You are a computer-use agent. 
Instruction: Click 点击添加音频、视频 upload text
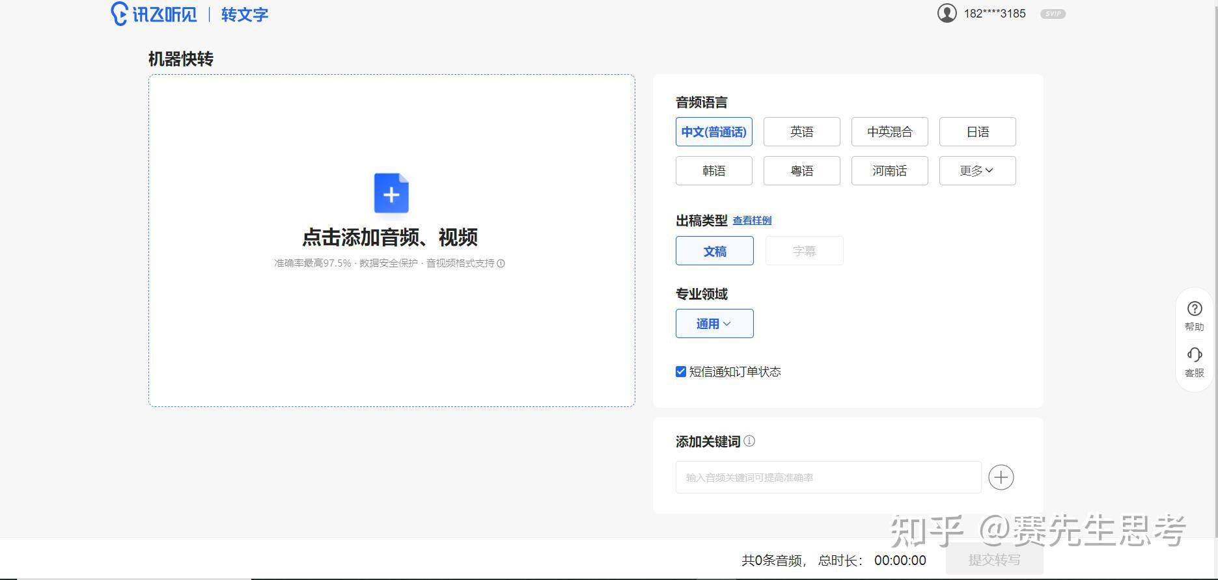click(x=390, y=237)
